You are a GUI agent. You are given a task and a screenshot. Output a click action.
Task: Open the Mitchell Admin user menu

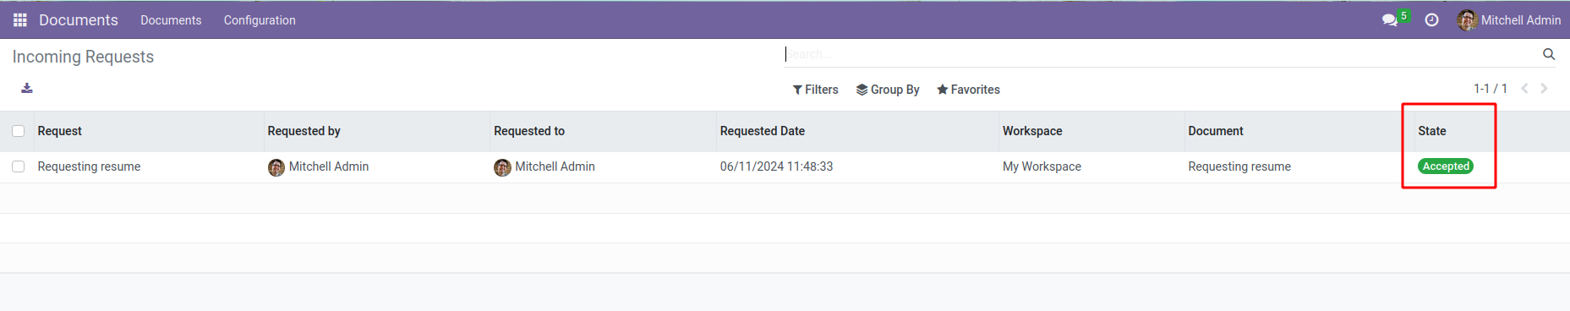click(x=1509, y=19)
